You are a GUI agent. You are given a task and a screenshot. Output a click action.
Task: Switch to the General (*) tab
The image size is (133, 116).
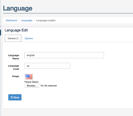tap(13, 38)
